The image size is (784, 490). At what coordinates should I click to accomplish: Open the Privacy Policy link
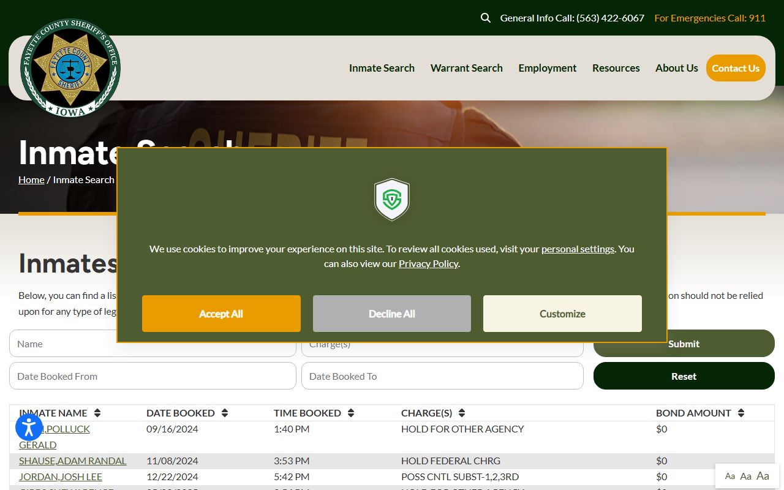tap(428, 263)
